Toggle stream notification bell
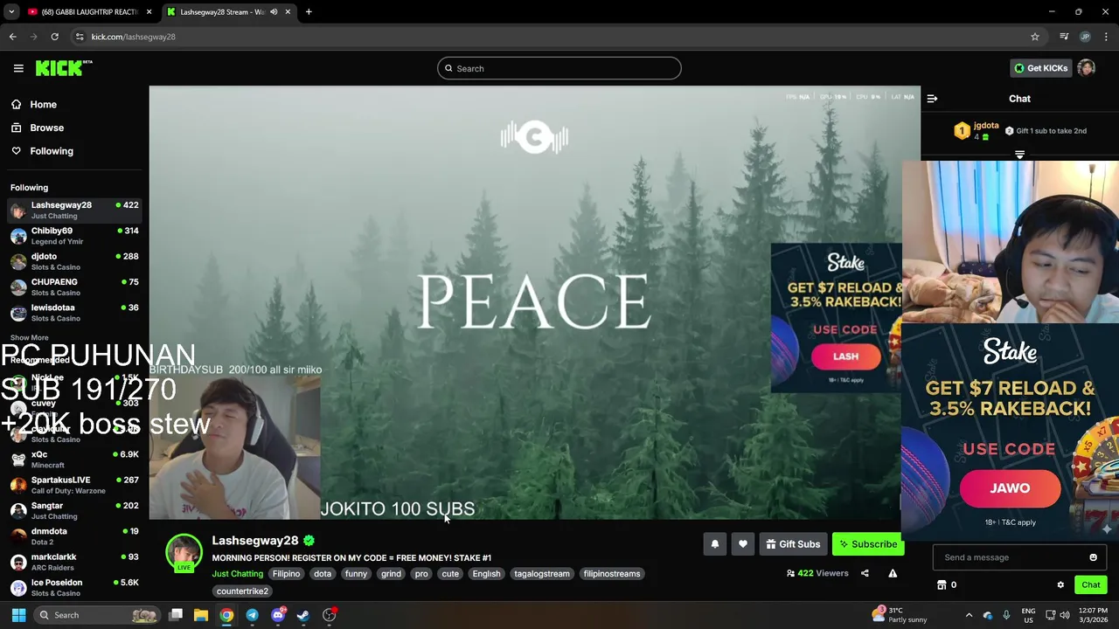 point(714,544)
